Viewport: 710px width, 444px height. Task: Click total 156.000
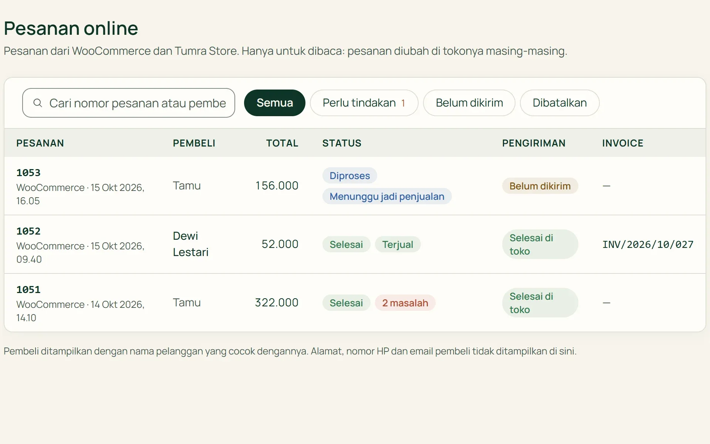[x=277, y=186]
